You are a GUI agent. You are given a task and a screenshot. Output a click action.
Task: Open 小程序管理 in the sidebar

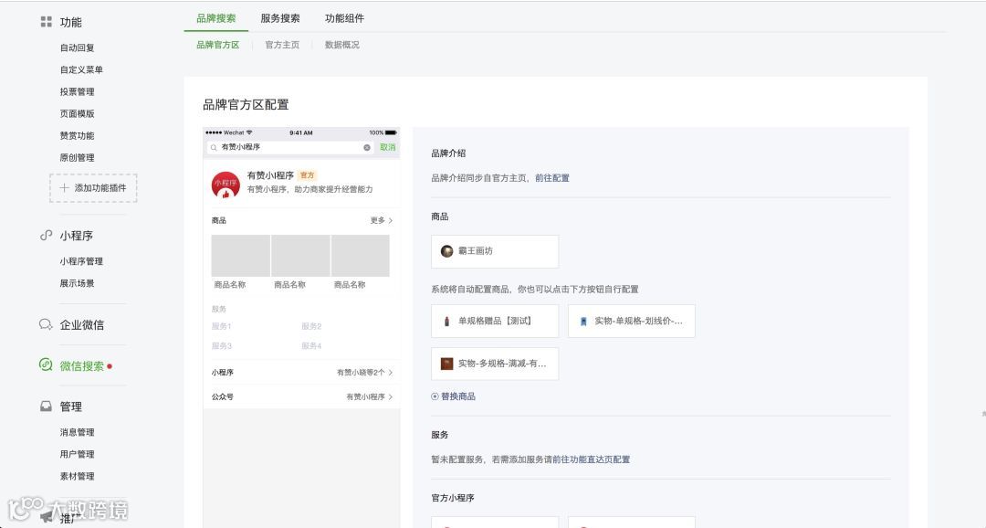(x=82, y=261)
